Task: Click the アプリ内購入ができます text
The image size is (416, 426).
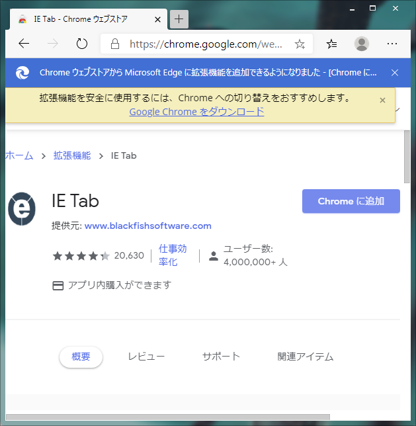Action: coord(120,285)
